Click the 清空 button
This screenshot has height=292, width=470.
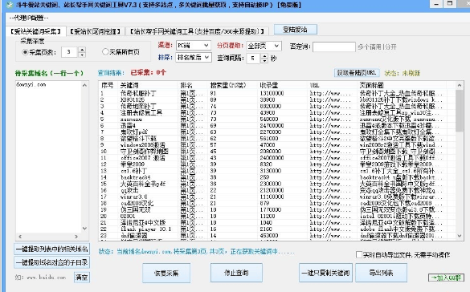pyautogui.click(x=81, y=278)
